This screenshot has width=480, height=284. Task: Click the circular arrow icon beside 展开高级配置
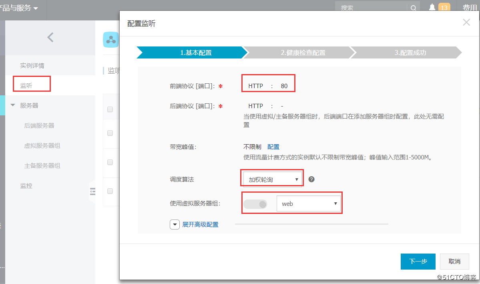175,224
